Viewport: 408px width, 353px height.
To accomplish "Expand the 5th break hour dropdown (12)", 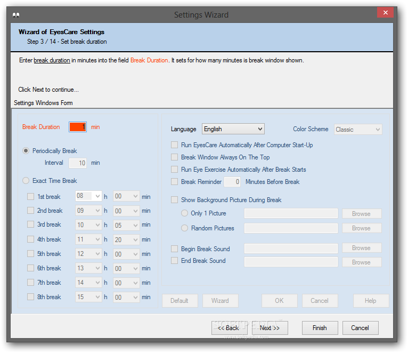I will pos(88,254).
